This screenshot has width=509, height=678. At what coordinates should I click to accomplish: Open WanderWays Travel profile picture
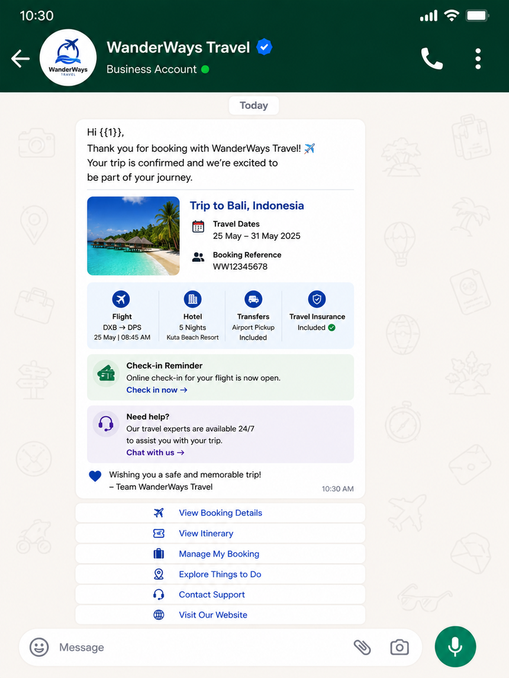(x=68, y=57)
